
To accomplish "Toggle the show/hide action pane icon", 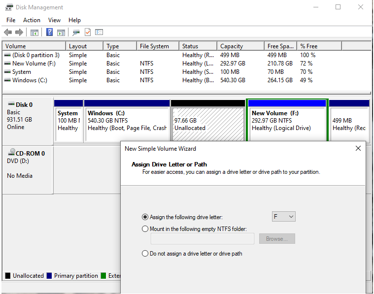I will (61, 33).
